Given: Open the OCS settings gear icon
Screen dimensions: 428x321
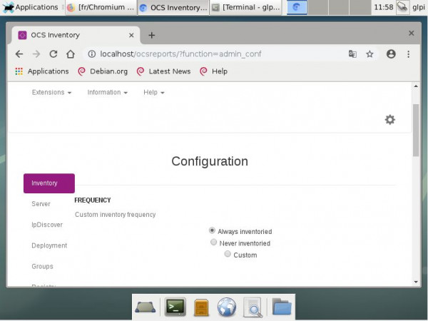Looking at the screenshot, I should [389, 120].
